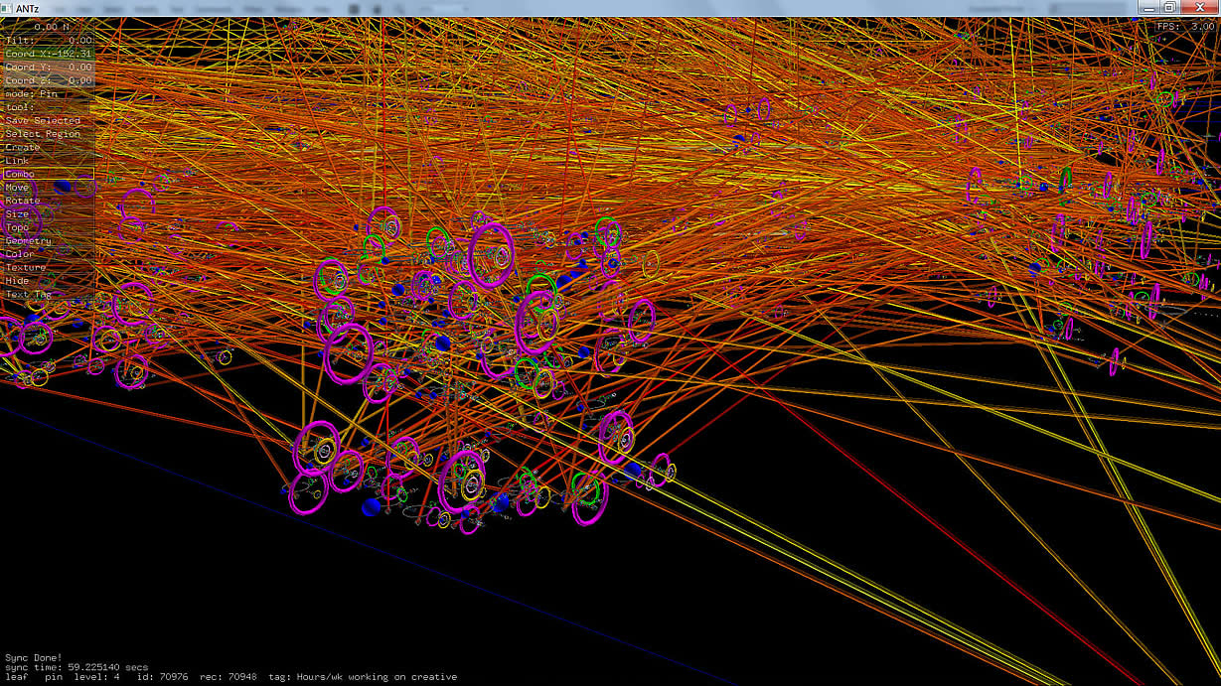Select the Link tool
This screenshot has width=1221, height=686.
pyautogui.click(x=18, y=161)
